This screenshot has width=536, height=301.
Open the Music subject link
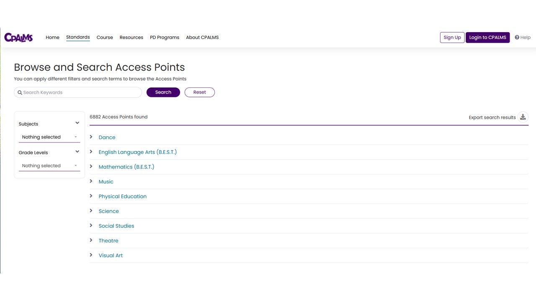tap(106, 181)
